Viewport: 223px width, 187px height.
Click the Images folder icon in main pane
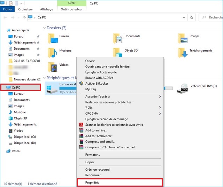point(183,37)
